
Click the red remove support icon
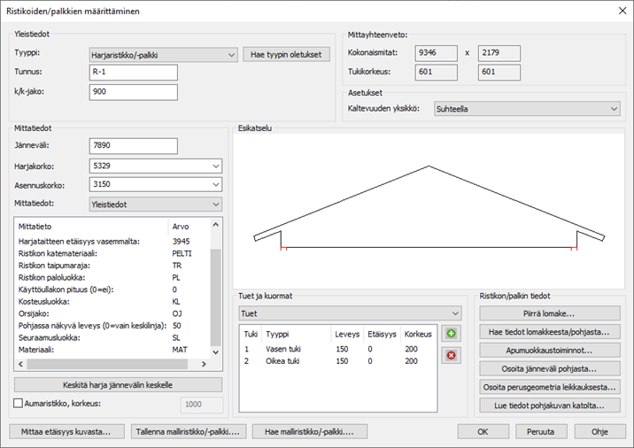453,354
